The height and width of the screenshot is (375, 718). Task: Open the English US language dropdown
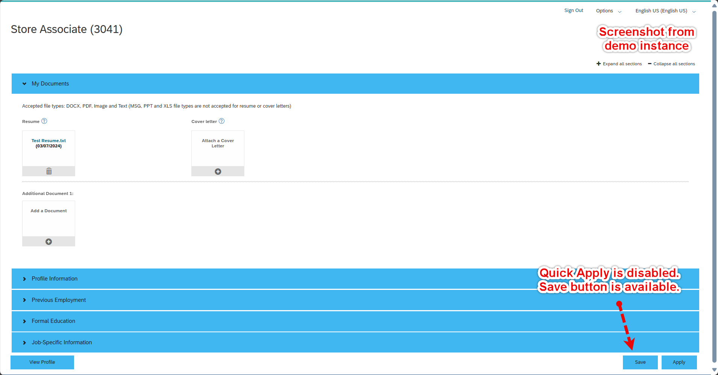[x=665, y=11]
